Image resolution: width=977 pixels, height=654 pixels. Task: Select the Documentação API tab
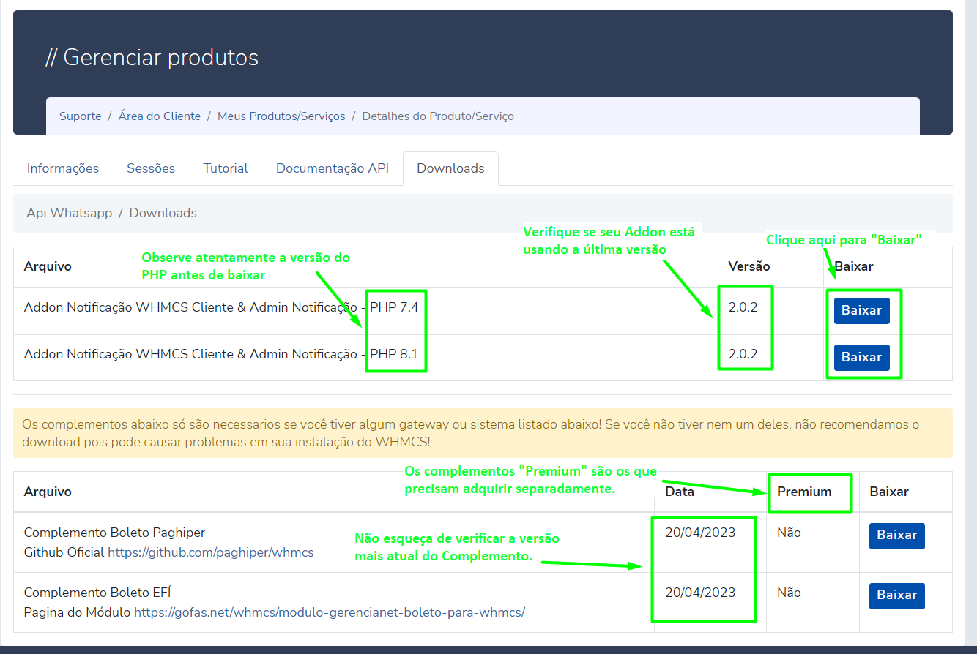tap(333, 168)
